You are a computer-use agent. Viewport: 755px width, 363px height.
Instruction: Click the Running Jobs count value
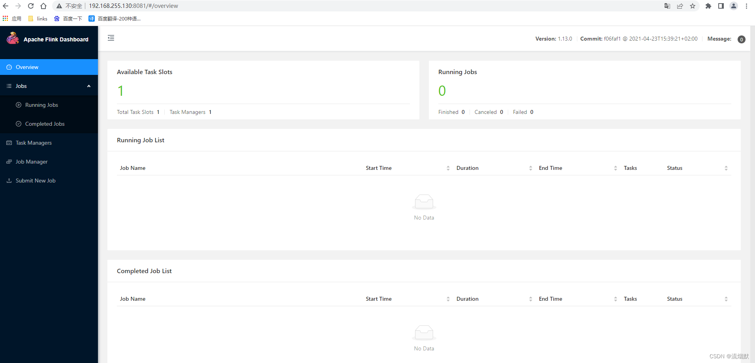click(x=442, y=91)
